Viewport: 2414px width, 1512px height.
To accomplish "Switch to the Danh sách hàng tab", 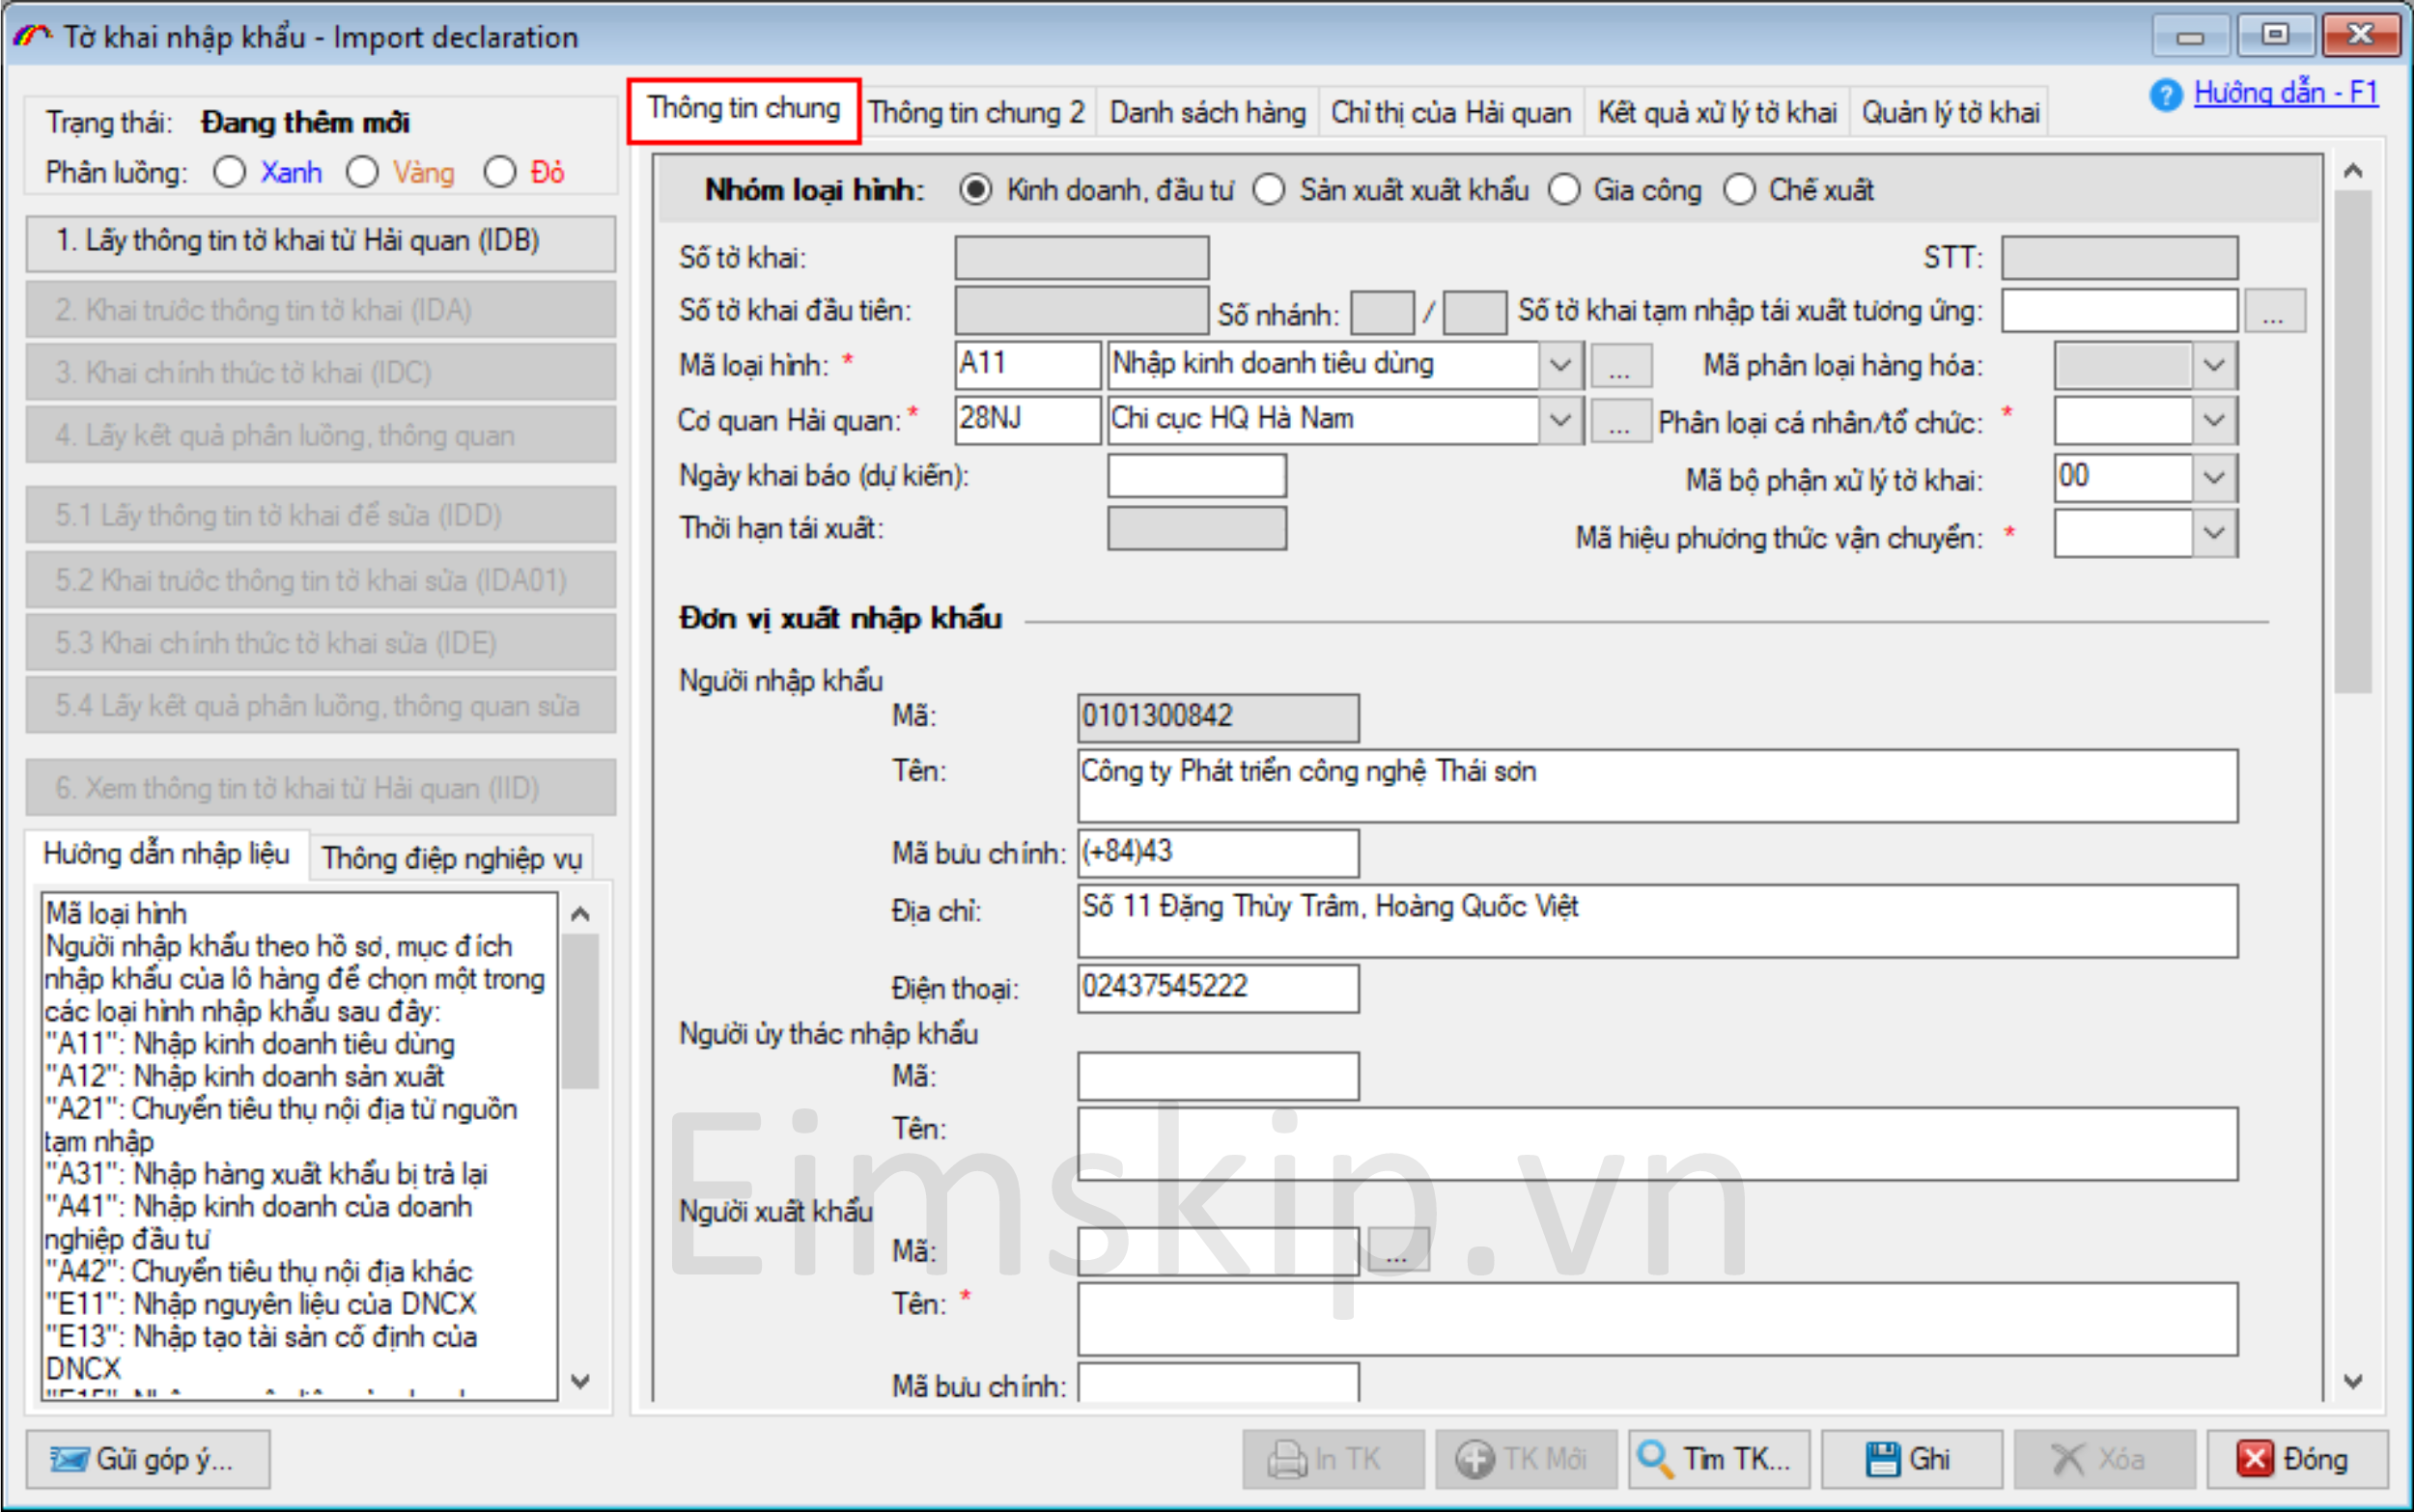I will [x=1207, y=112].
